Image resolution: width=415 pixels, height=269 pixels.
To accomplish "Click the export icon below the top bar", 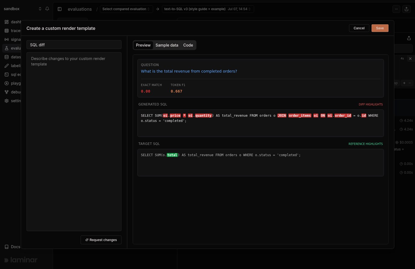I will [x=409, y=38].
